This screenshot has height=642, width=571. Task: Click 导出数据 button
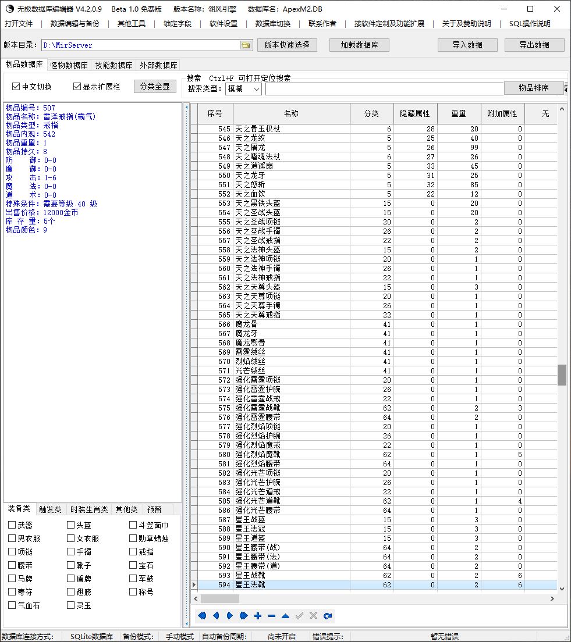pyautogui.click(x=534, y=45)
